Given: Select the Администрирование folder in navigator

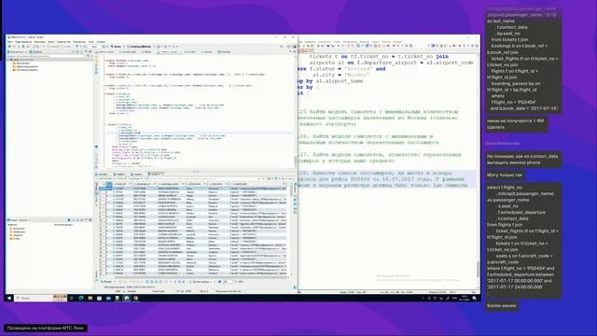Looking at the screenshot, I should click(25, 66).
